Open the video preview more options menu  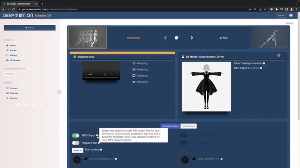[x=117, y=74]
